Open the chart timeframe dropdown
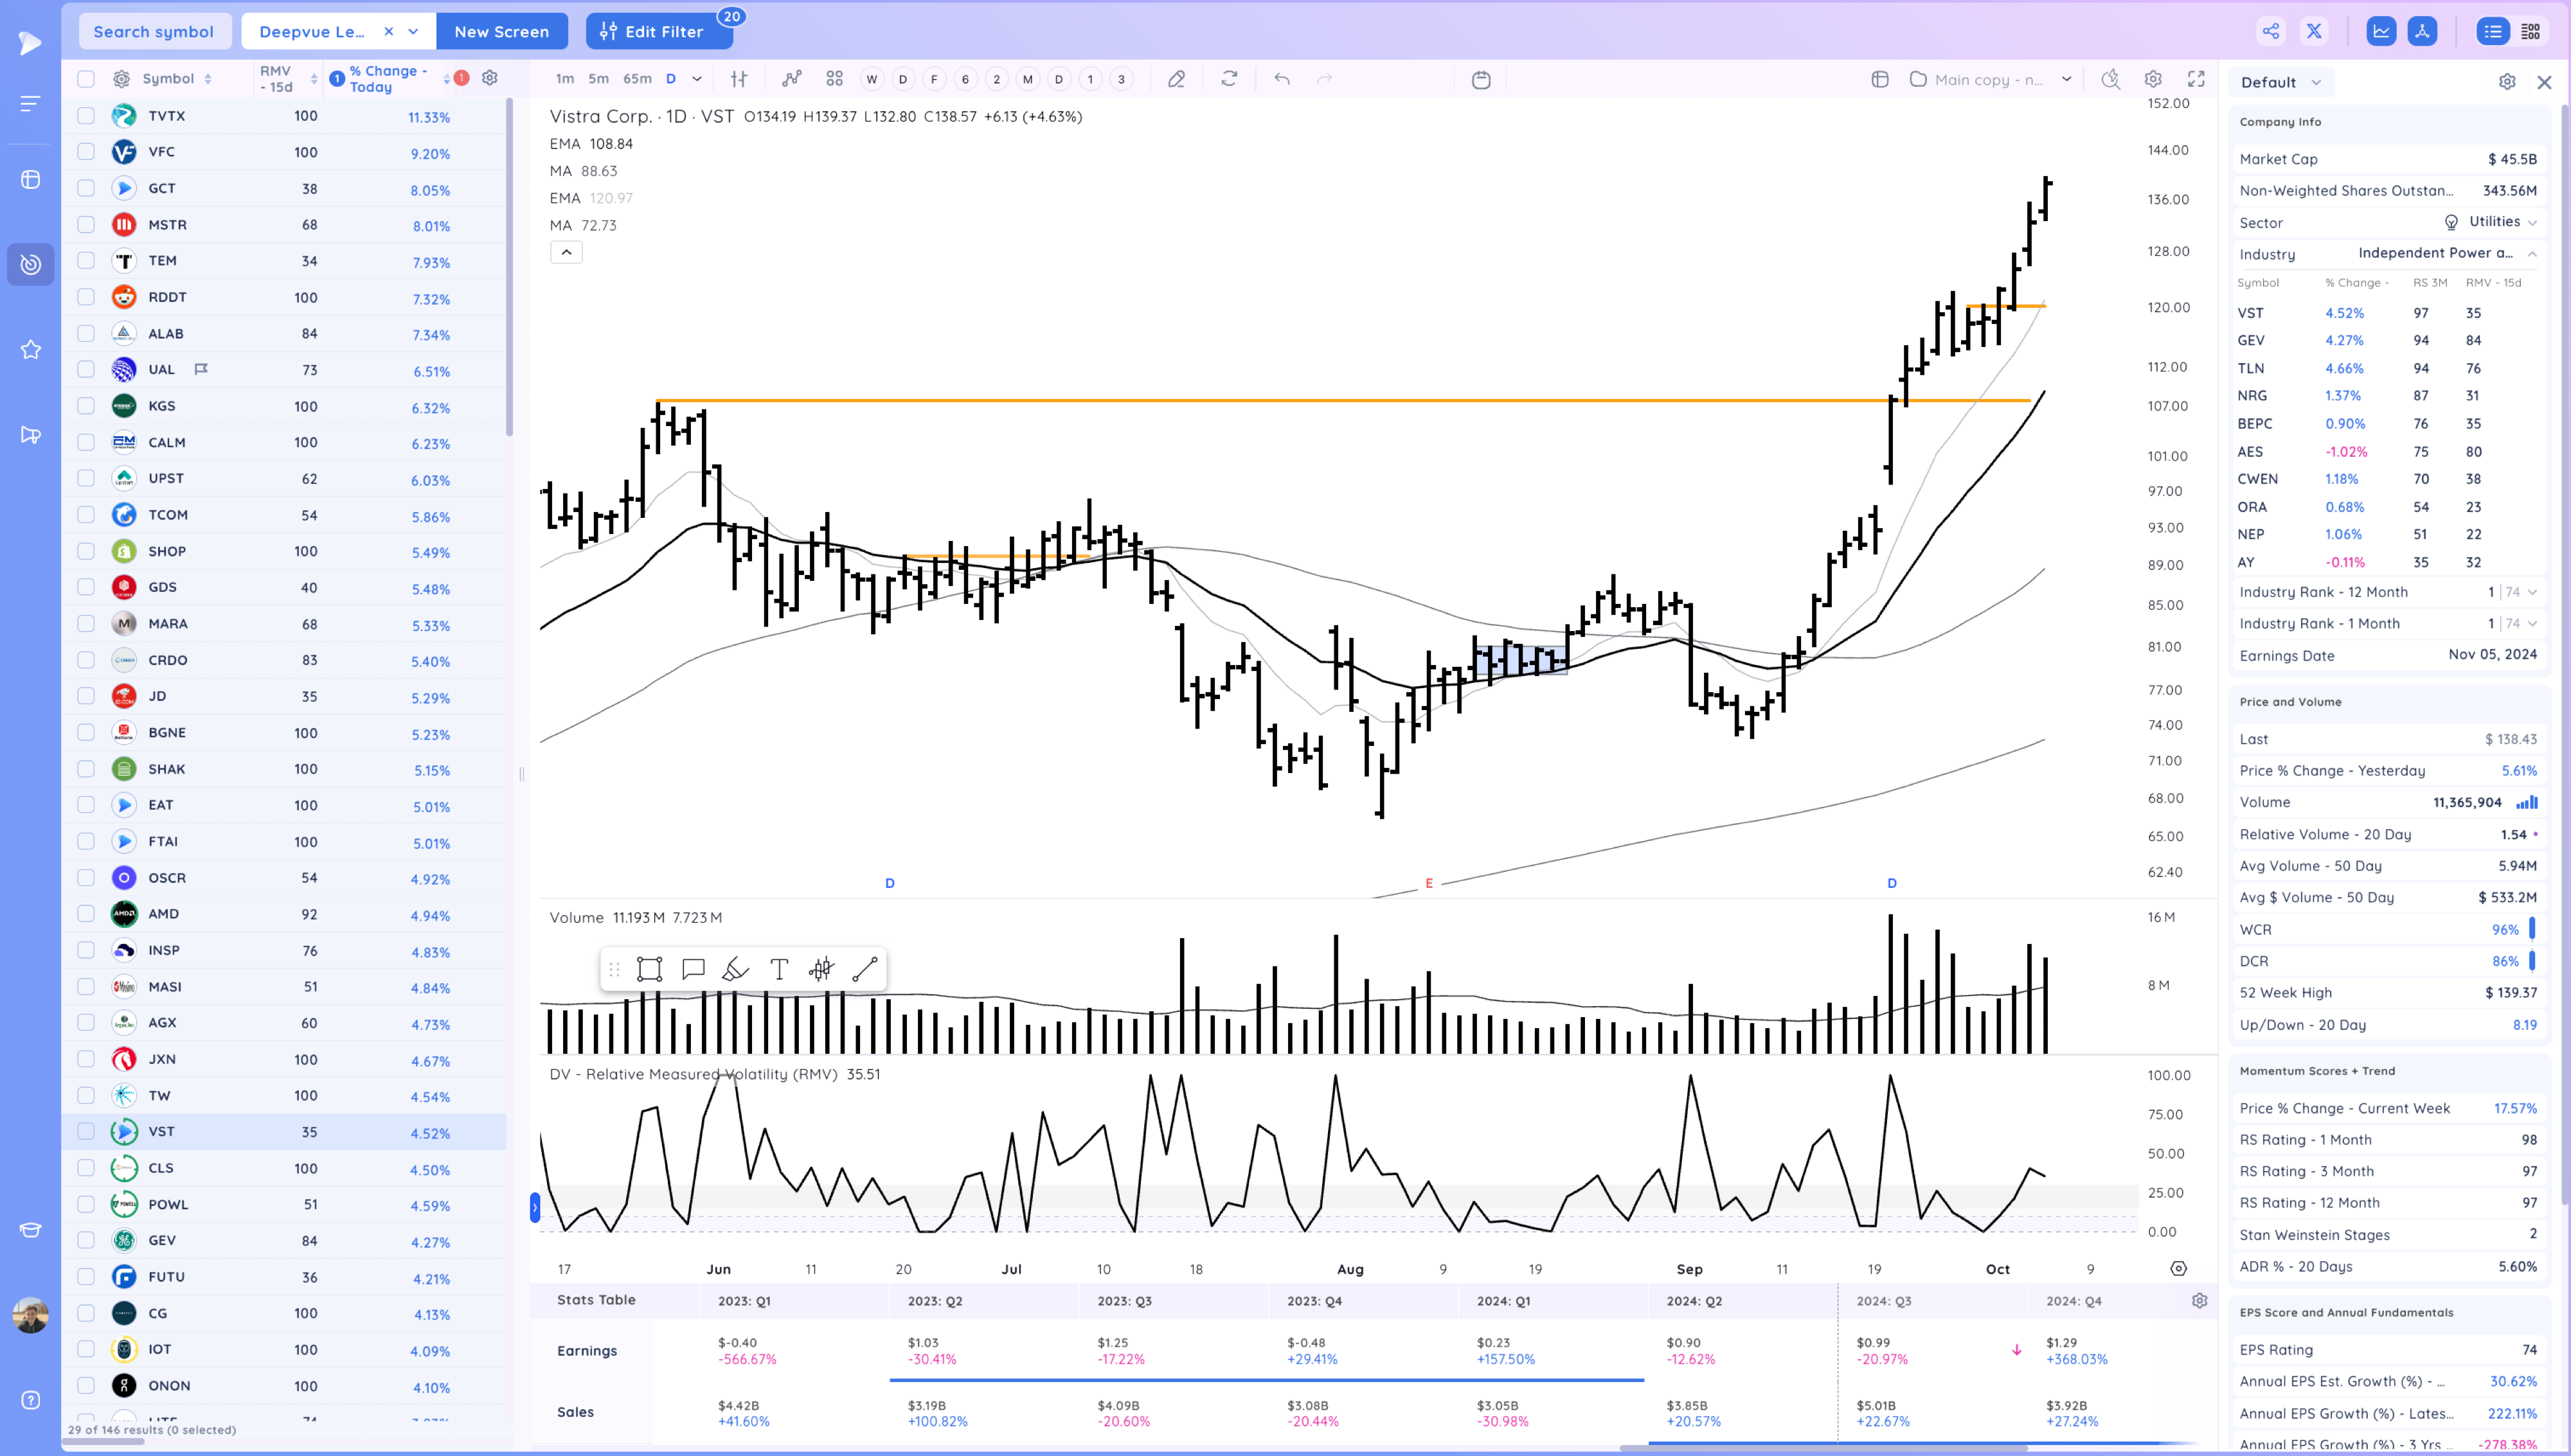2571x1456 pixels. tap(697, 78)
